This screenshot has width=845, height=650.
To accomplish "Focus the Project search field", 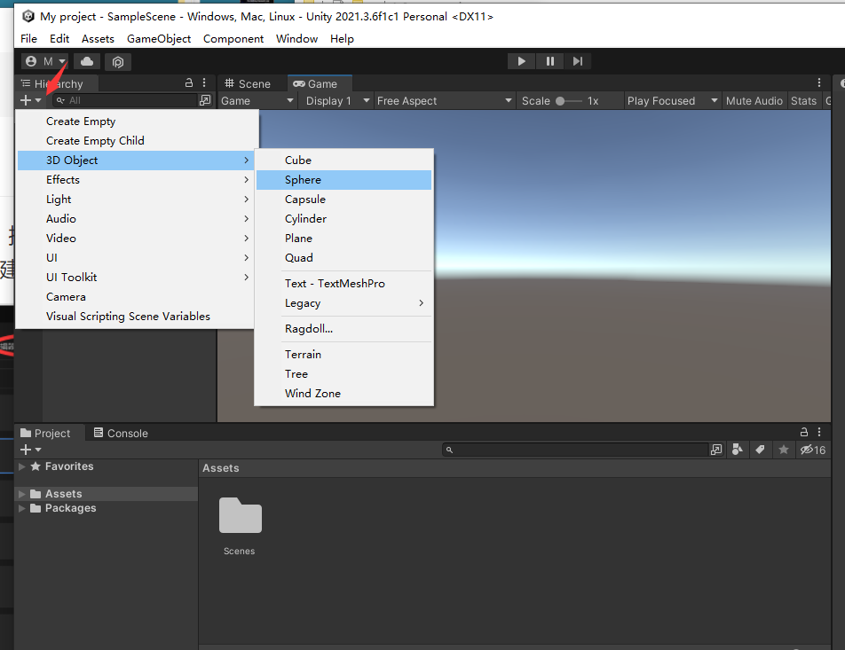I will tap(575, 450).
